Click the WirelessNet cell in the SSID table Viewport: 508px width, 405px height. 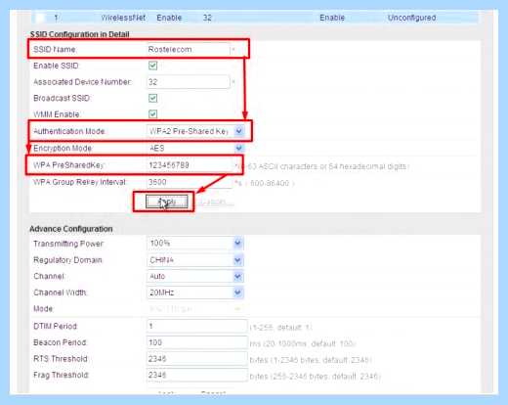123,18
